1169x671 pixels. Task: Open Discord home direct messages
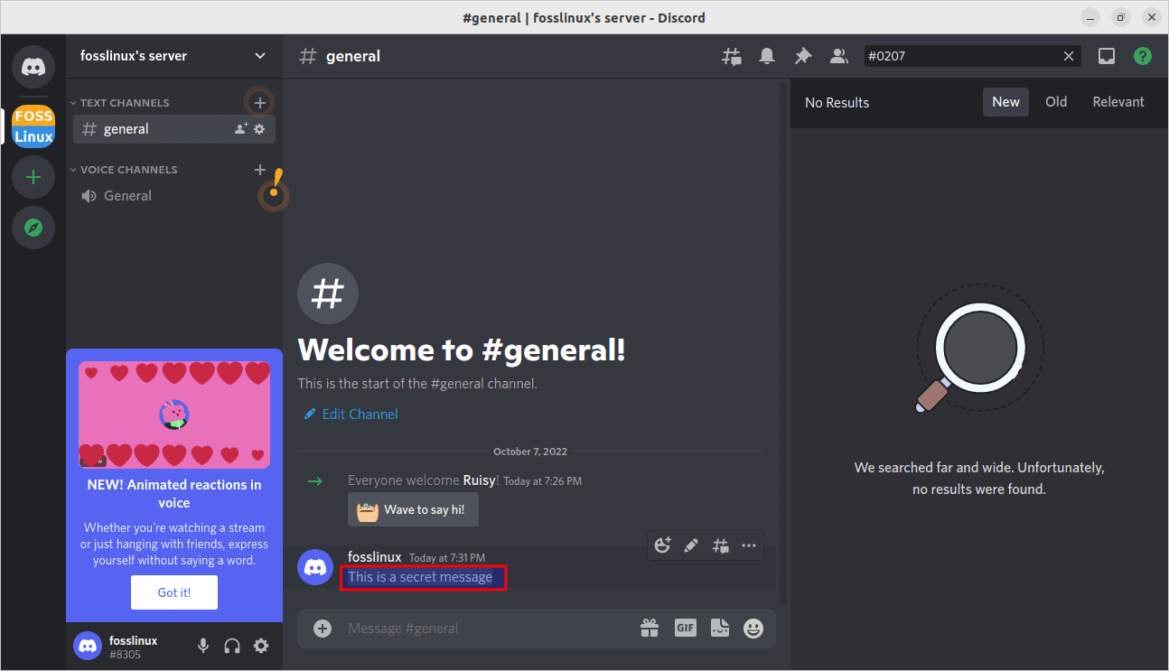tap(33, 66)
